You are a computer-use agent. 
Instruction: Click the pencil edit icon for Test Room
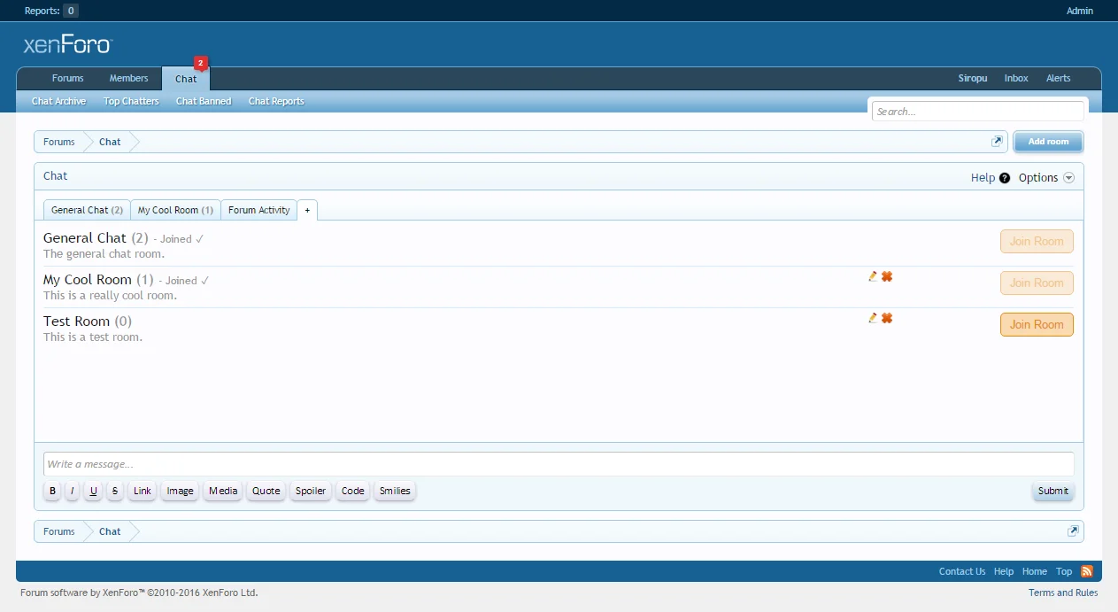tap(873, 318)
